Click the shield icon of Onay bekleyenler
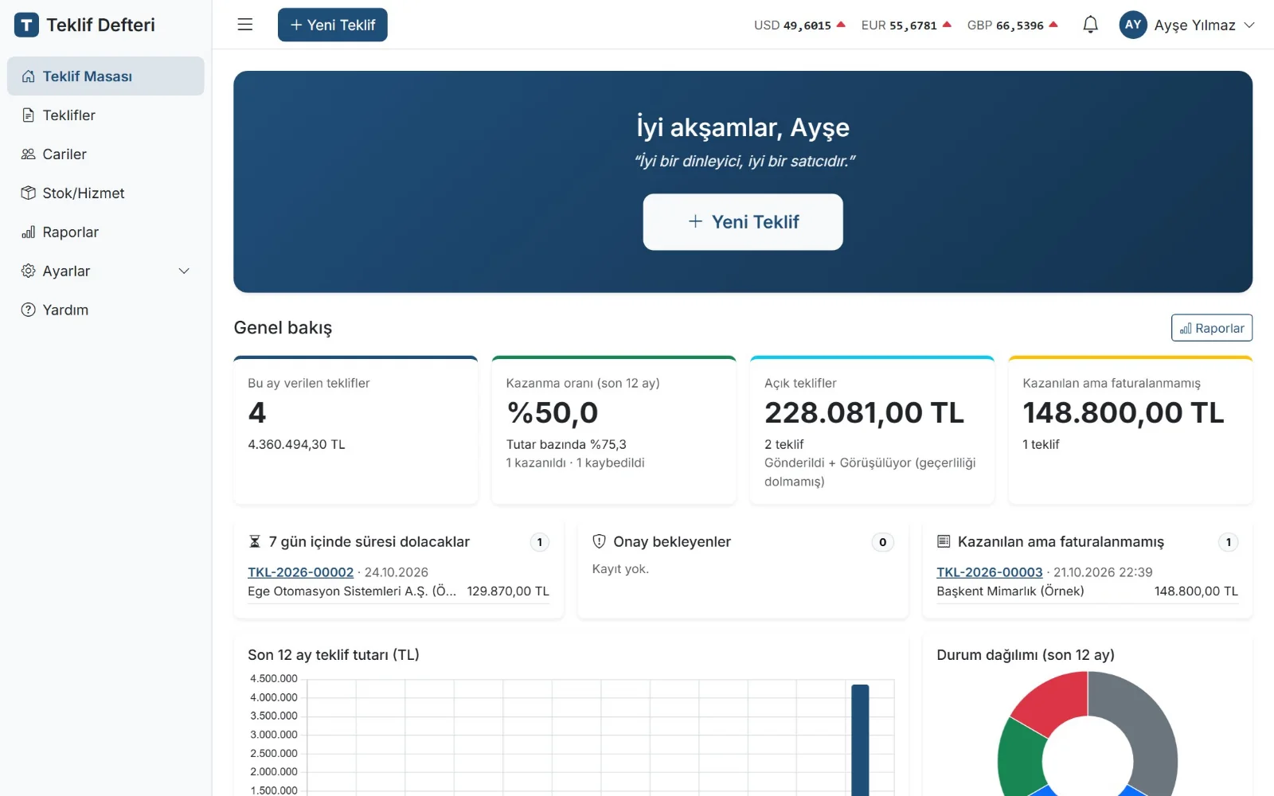This screenshot has width=1274, height=796. (x=600, y=542)
